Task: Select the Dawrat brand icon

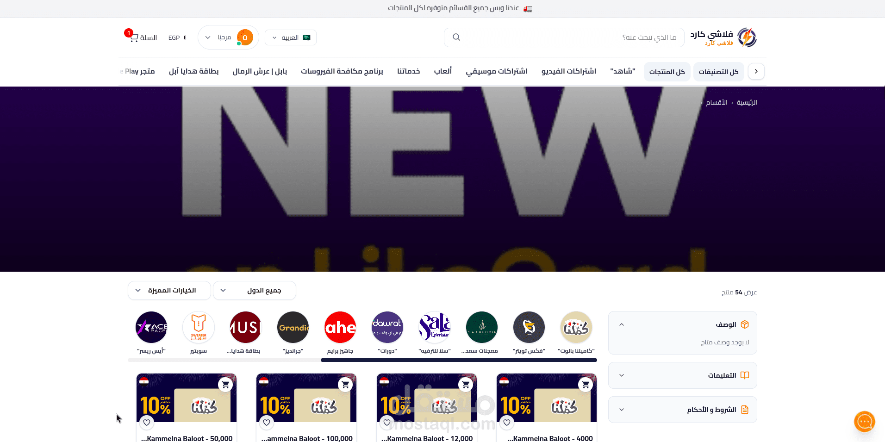Action: (x=387, y=327)
